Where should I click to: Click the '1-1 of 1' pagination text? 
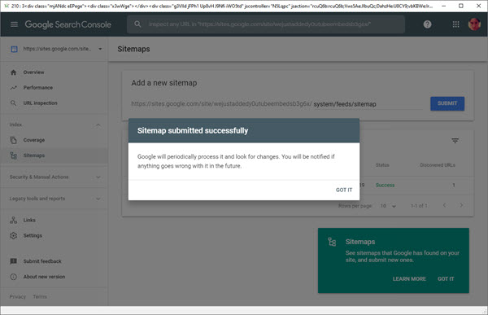(419, 206)
